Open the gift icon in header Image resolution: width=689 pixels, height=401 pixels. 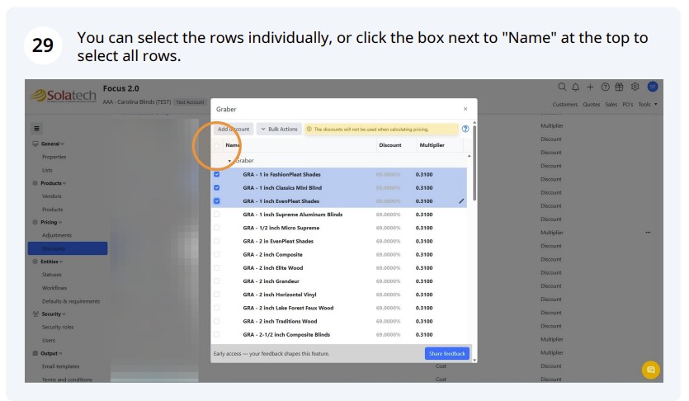click(619, 87)
